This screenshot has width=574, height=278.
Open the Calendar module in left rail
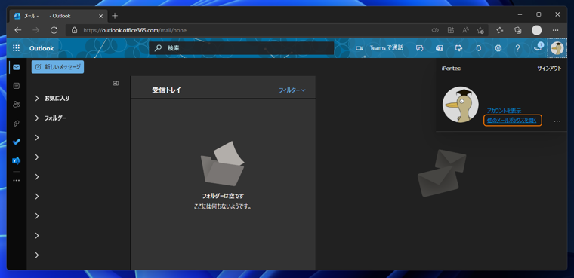[x=16, y=86]
